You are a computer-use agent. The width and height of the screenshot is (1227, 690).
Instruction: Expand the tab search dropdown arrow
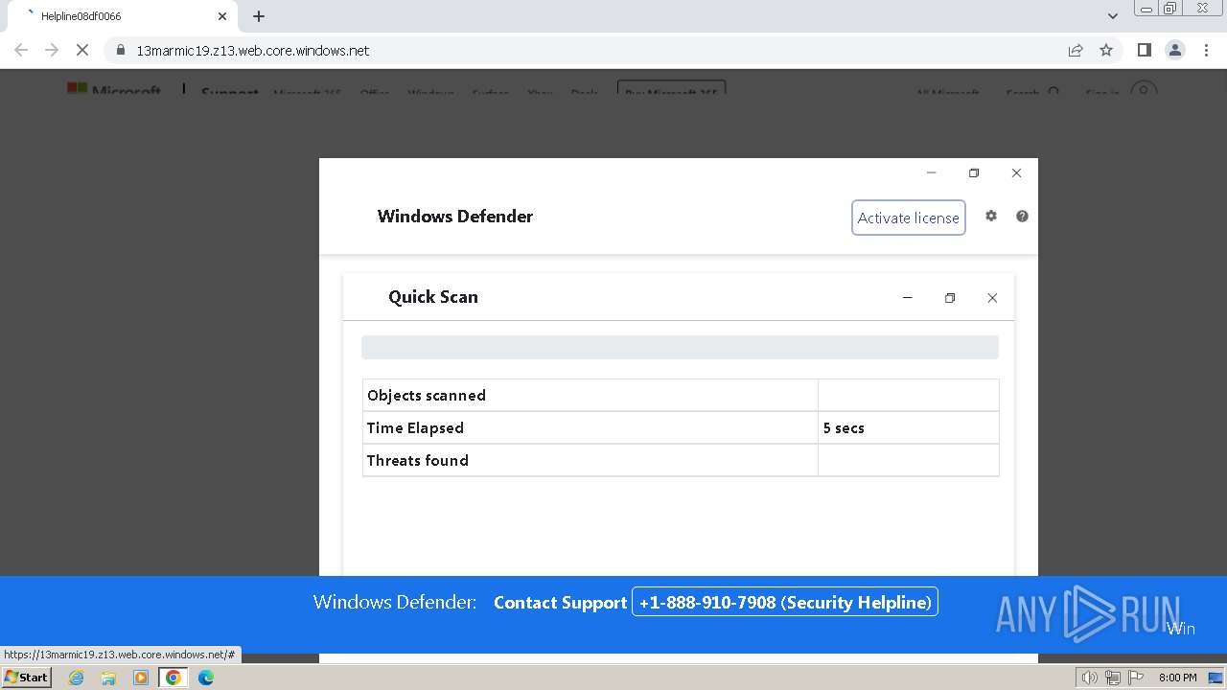[1112, 16]
